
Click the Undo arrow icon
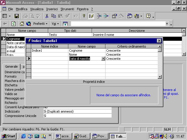[76, 16]
